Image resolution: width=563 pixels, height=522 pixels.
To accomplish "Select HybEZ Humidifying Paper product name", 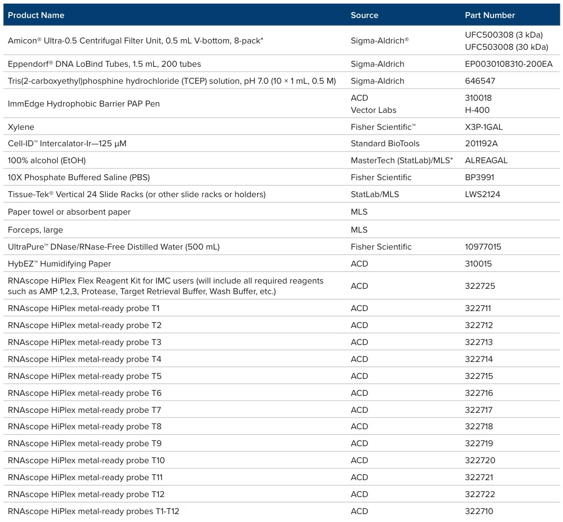I will pos(59,264).
